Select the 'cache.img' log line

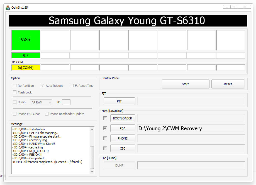pyautogui.click(x=27, y=147)
